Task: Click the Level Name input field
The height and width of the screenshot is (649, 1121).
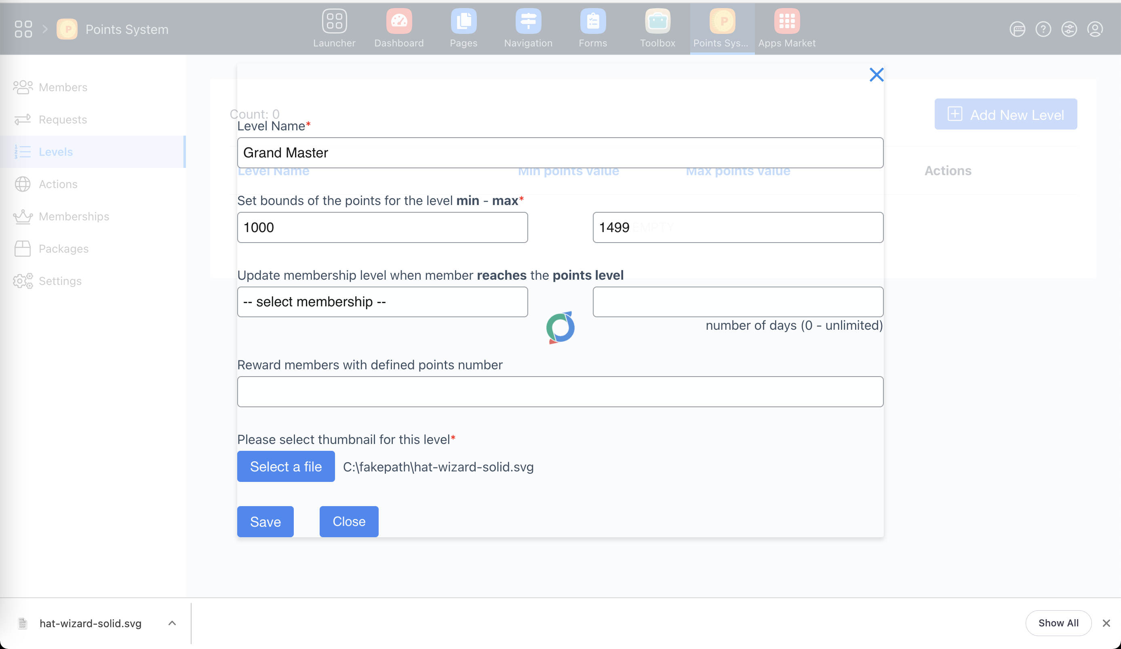Action: coord(560,153)
